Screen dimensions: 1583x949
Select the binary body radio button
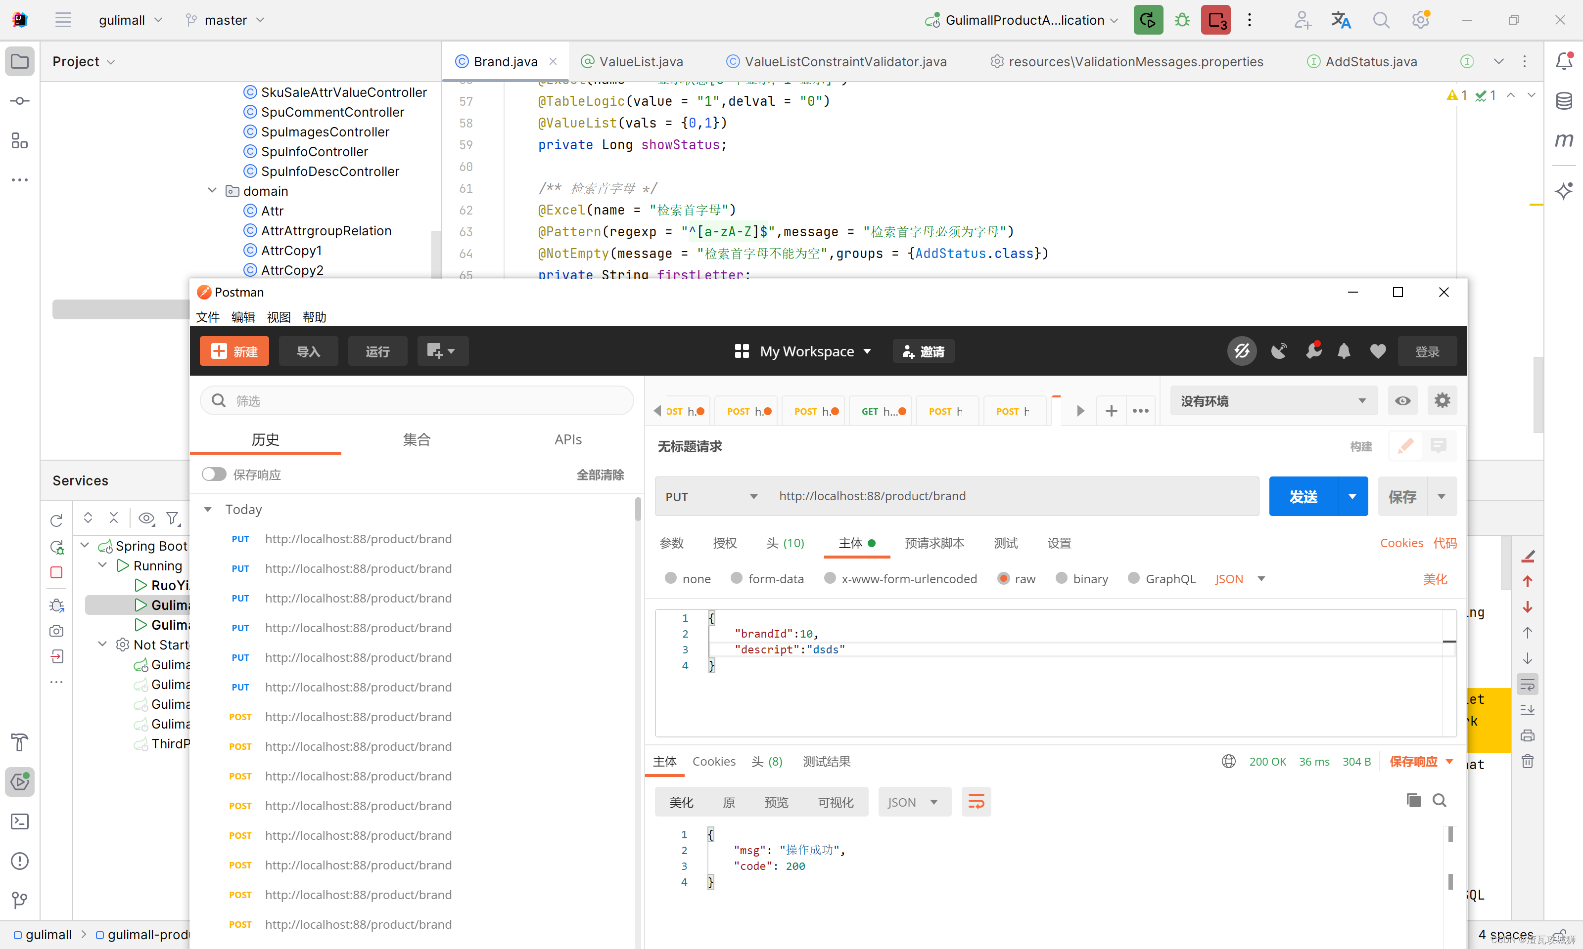click(x=1061, y=578)
